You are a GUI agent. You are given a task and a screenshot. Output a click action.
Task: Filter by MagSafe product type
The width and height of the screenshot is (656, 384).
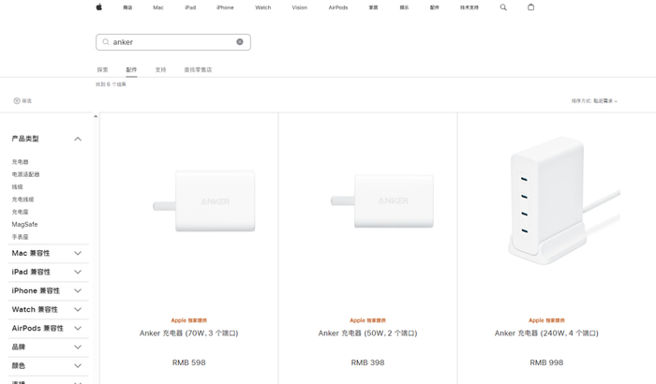pos(24,225)
